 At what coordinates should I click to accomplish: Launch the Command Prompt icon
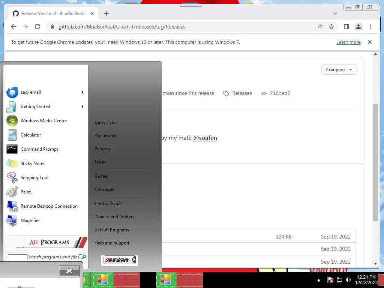[12, 149]
